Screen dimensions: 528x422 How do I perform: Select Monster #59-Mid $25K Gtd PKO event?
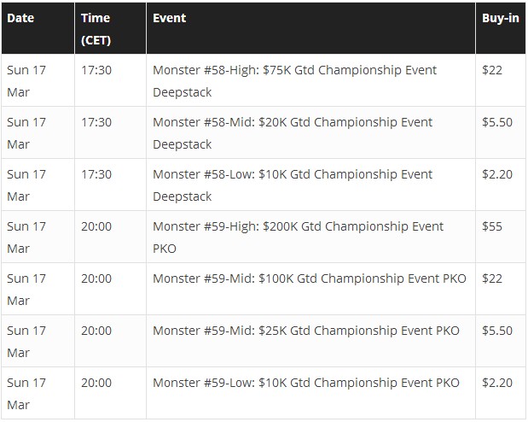tap(306, 331)
